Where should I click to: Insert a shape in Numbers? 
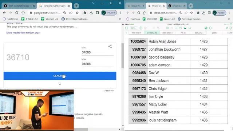click(181, 28)
